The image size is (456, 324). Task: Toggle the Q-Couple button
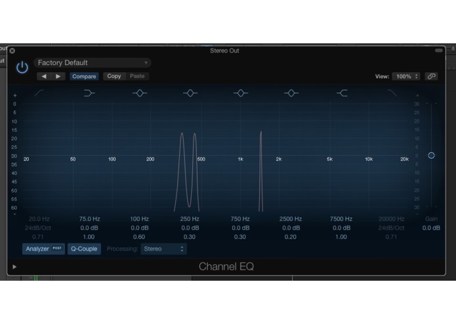85,249
